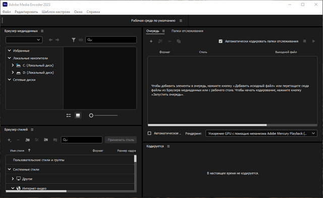The image size is (323, 198).
Task: Click the style browser search field
Action: [82, 140]
